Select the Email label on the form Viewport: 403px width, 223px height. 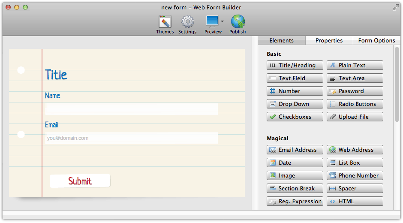point(51,125)
